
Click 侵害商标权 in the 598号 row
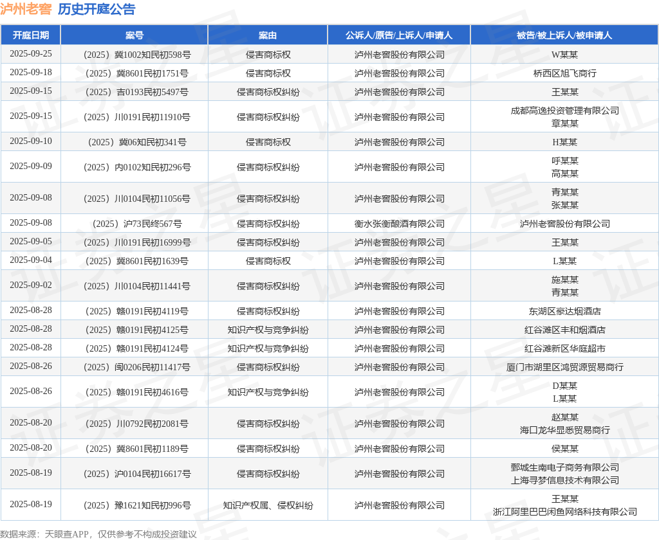click(x=268, y=55)
